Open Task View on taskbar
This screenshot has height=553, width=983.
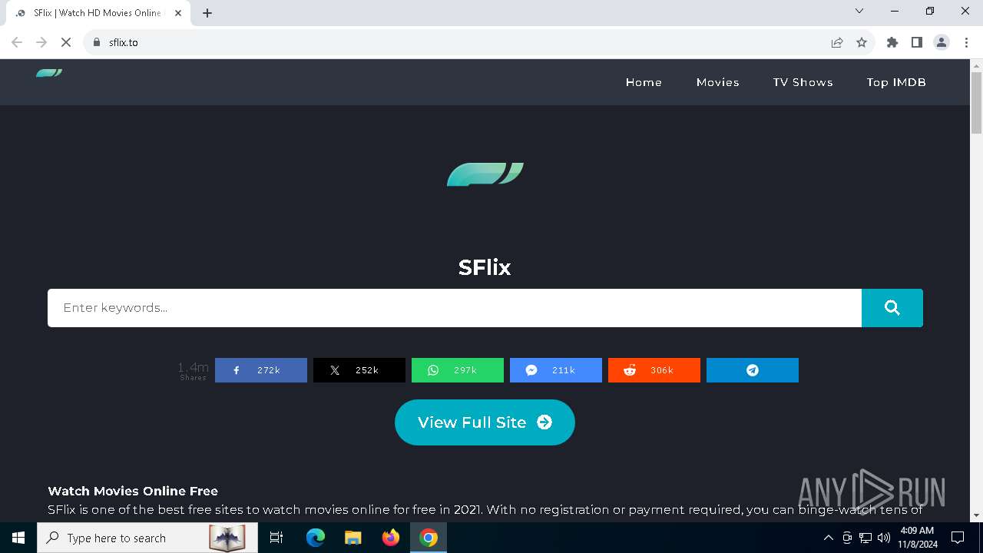click(276, 538)
